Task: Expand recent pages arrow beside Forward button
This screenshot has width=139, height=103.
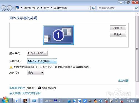Action: click(x=14, y=8)
